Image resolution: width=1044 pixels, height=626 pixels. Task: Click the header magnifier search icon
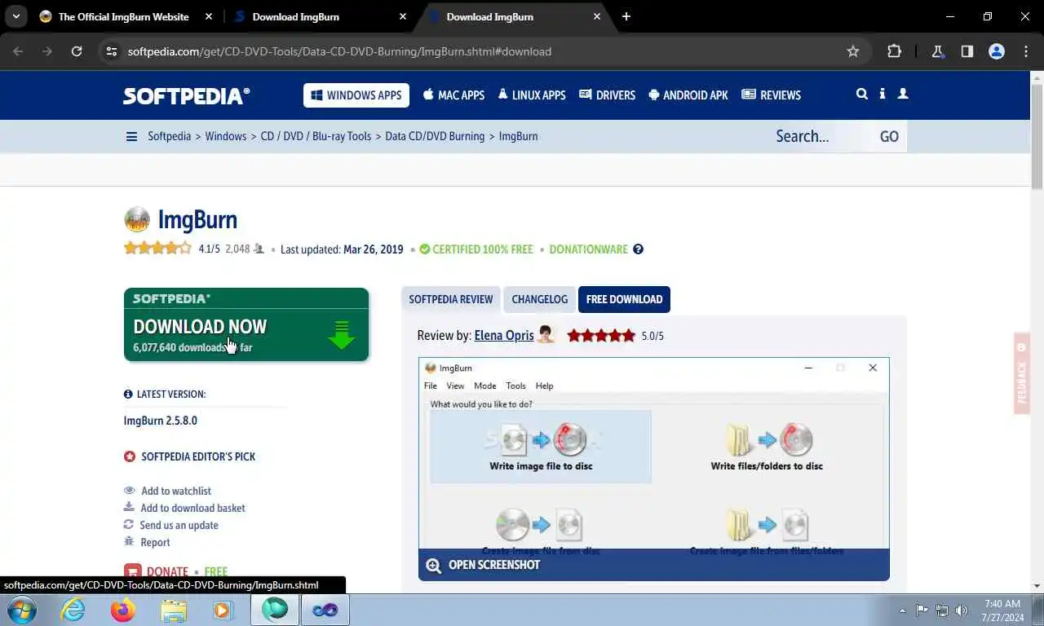(861, 94)
